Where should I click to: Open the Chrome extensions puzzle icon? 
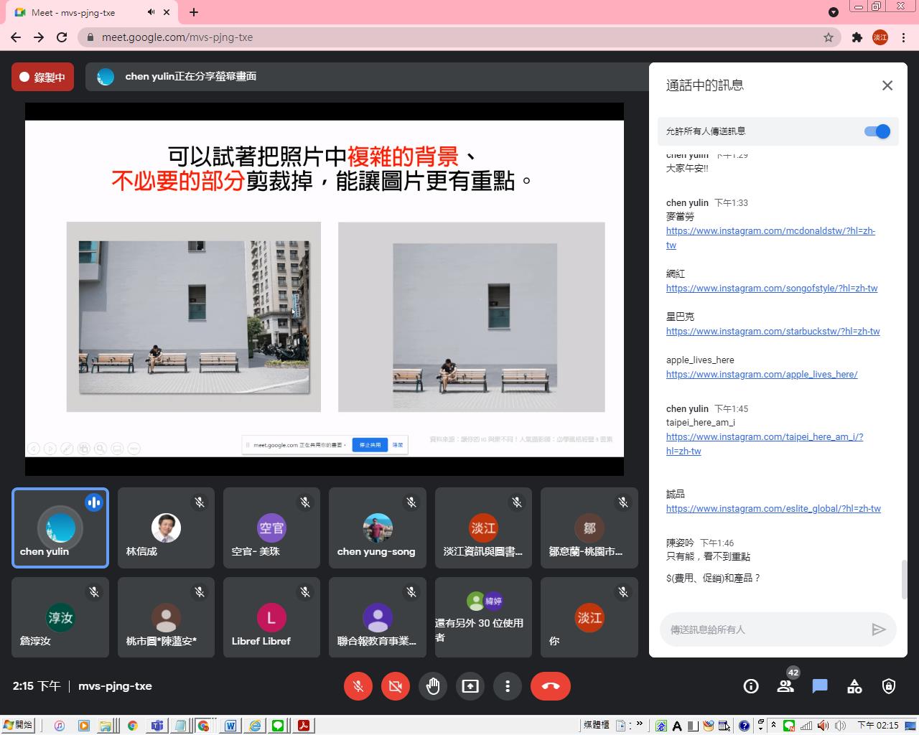[857, 37]
